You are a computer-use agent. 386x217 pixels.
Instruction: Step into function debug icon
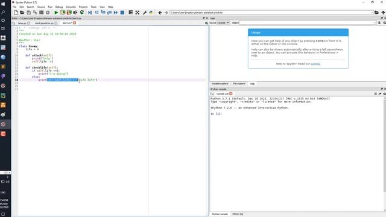(x=103, y=13)
